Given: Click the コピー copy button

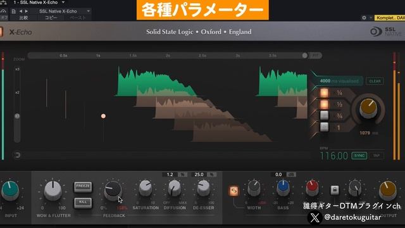Looking at the screenshot, I should click(x=51, y=18).
